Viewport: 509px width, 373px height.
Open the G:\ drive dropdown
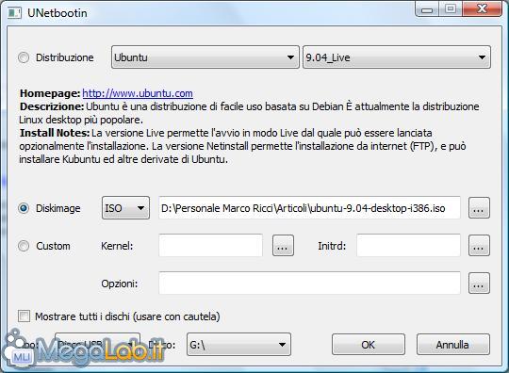(238, 345)
